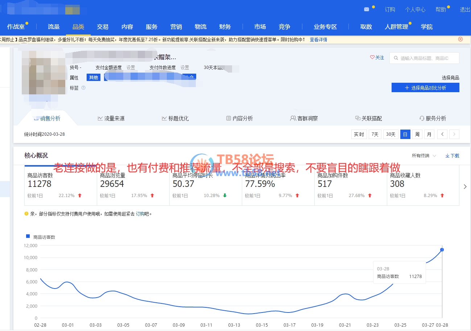Open the 查看详情 link in banner
Image resolution: width=471 pixels, height=331 pixels.
318,40
